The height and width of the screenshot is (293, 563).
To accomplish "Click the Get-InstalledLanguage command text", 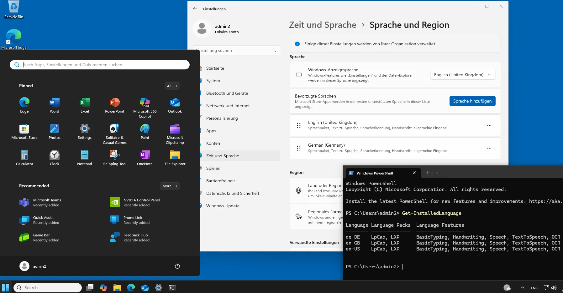I will pyautogui.click(x=432, y=213).
